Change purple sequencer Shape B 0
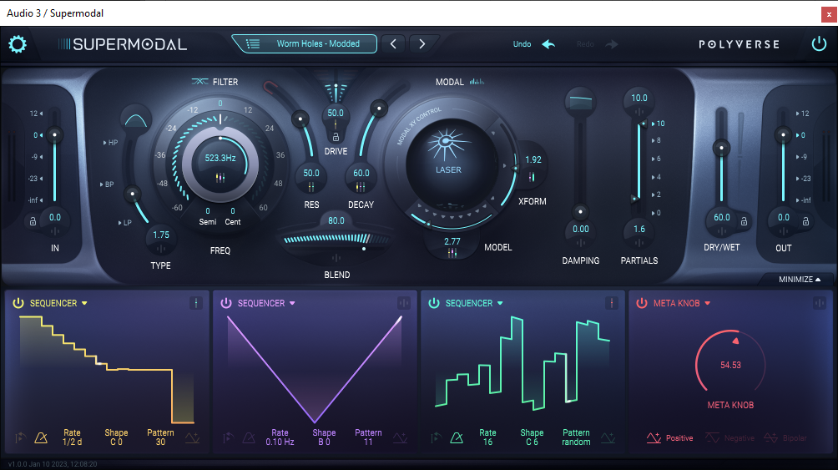The image size is (838, 470). [324, 437]
